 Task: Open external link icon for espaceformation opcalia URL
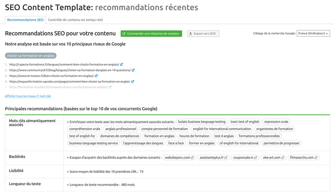point(133,81)
